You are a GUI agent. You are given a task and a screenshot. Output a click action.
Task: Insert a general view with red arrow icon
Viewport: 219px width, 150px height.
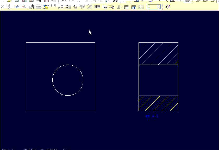pyautogui.click(x=24, y=7)
